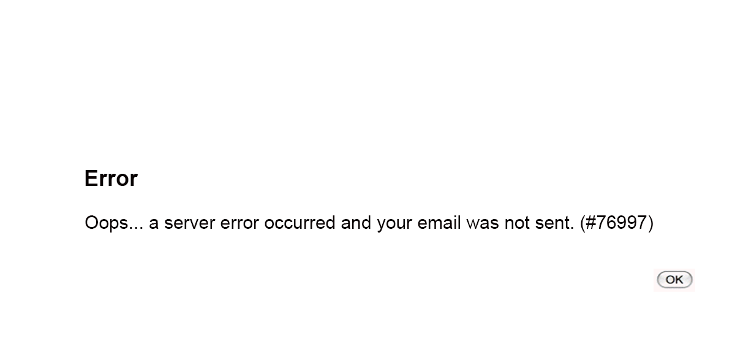This screenshot has height=350, width=735.
Task: Select the bold Error heading
Action: tap(111, 179)
